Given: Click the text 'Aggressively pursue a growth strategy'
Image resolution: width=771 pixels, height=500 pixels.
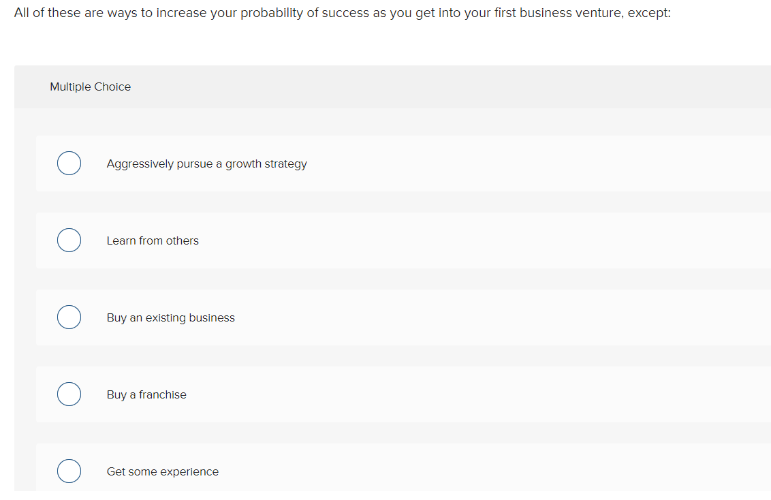Looking at the screenshot, I should [x=206, y=164].
